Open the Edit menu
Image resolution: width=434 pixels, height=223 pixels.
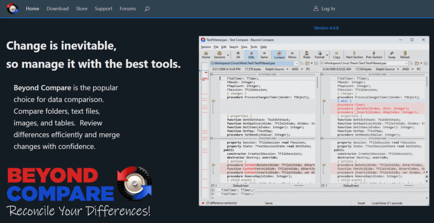[x=224, y=47]
